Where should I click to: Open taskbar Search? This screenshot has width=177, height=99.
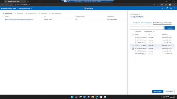point(76,97)
